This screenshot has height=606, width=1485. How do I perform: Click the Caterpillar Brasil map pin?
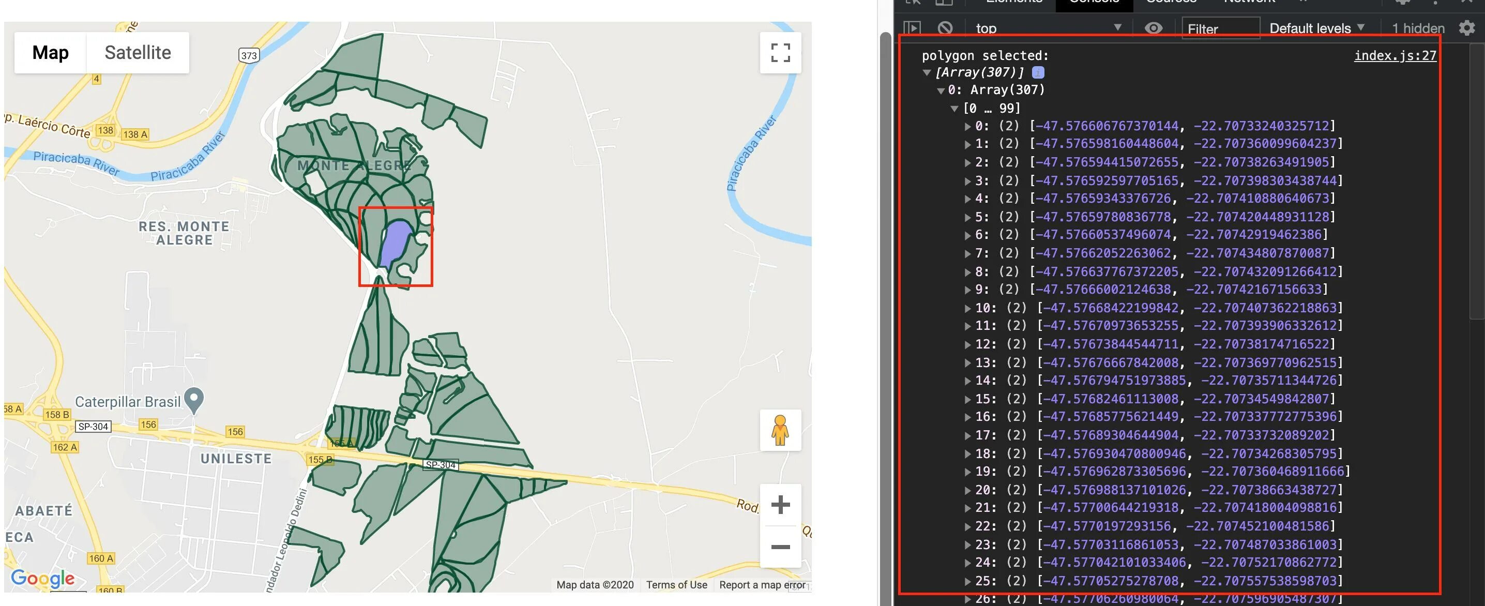(x=194, y=399)
